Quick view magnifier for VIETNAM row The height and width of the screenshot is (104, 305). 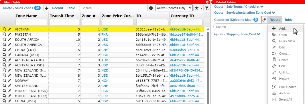[x=4, y=29]
